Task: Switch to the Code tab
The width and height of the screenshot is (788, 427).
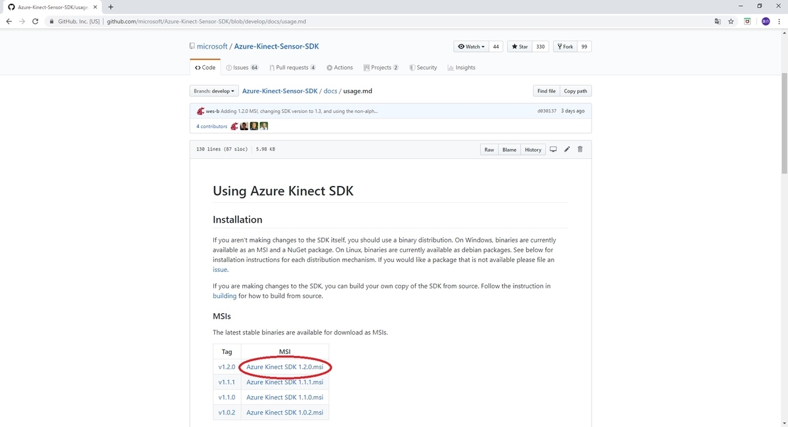Action: [x=205, y=68]
